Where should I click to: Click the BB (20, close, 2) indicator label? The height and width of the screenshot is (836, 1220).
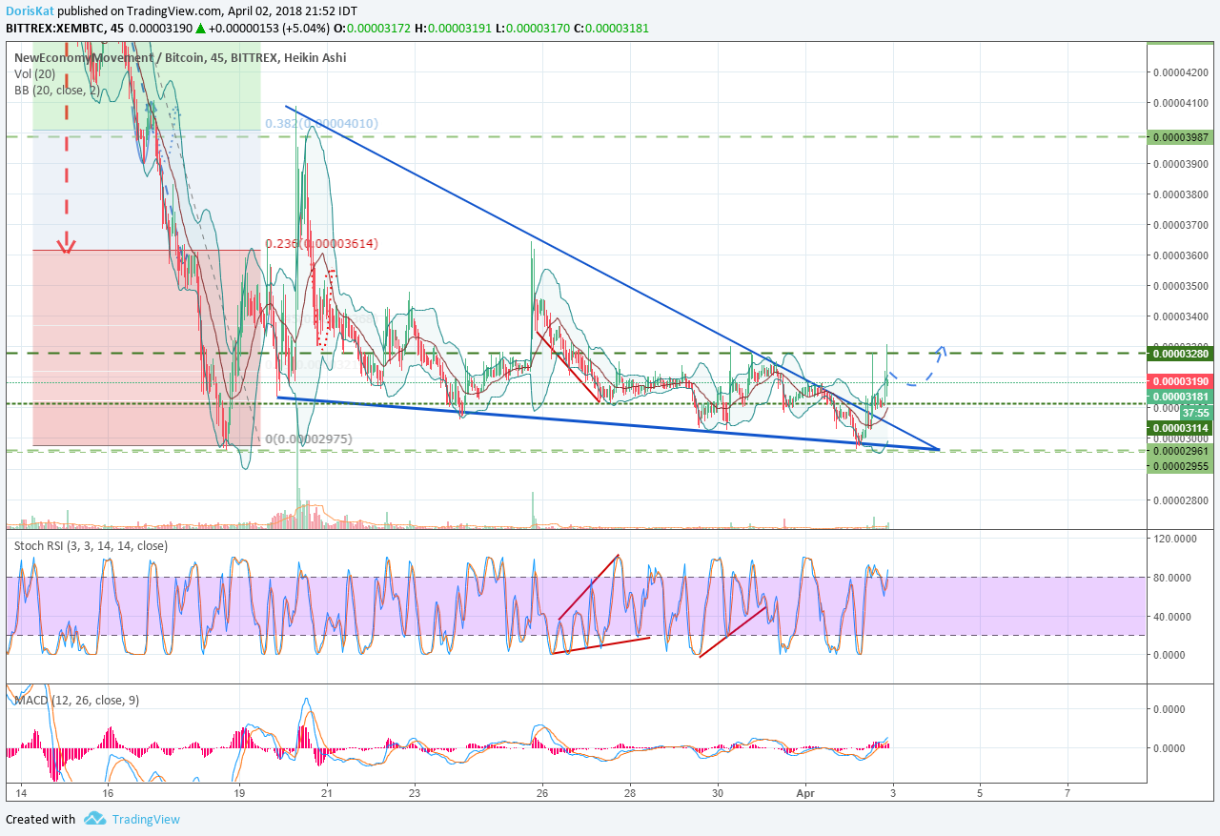(57, 90)
